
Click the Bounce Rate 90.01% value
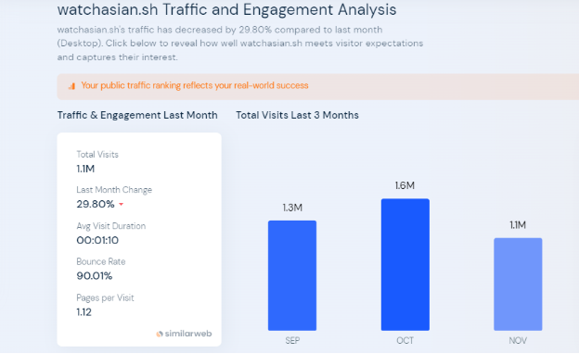click(x=94, y=276)
